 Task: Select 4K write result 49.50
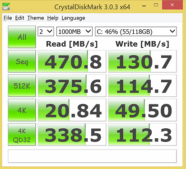(x=142, y=110)
